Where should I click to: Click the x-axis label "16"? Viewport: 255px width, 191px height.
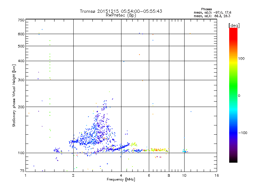click(217, 175)
